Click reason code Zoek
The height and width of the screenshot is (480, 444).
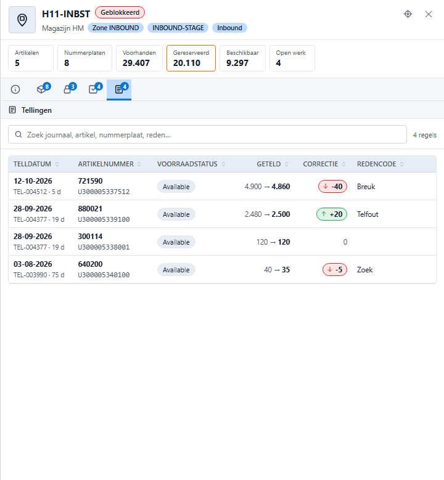coord(364,270)
